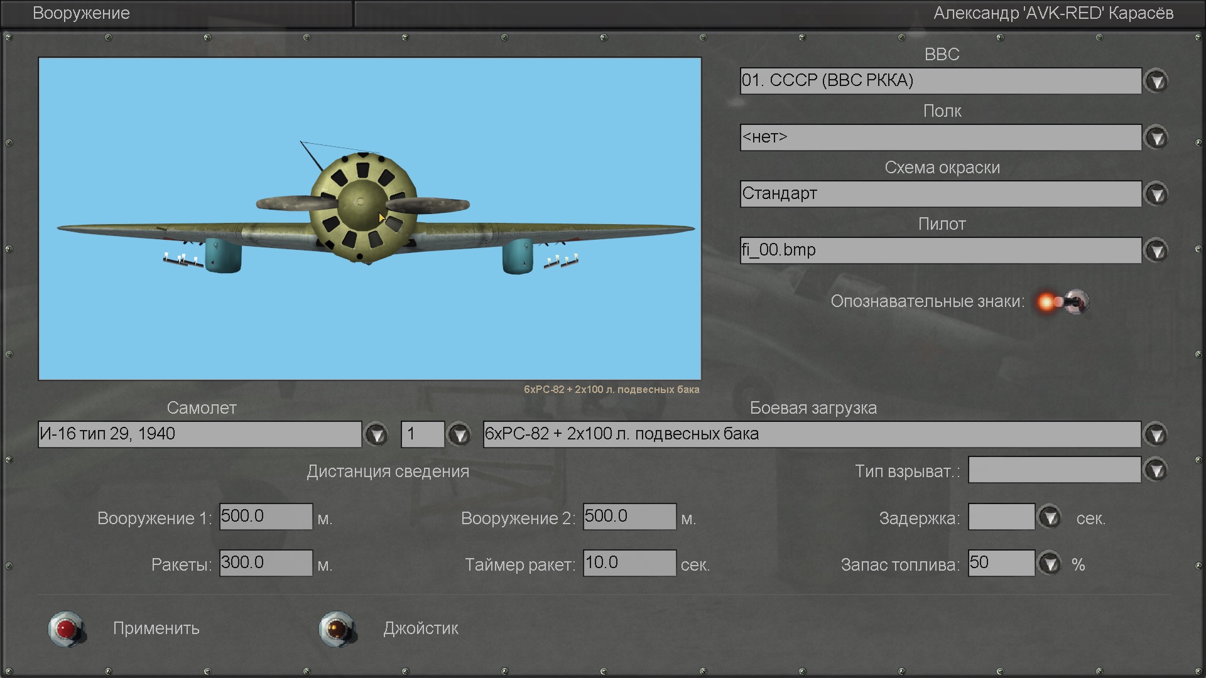The height and width of the screenshot is (678, 1206).
Task: Open the ВВС country dropdown arrow
Action: pos(1156,81)
